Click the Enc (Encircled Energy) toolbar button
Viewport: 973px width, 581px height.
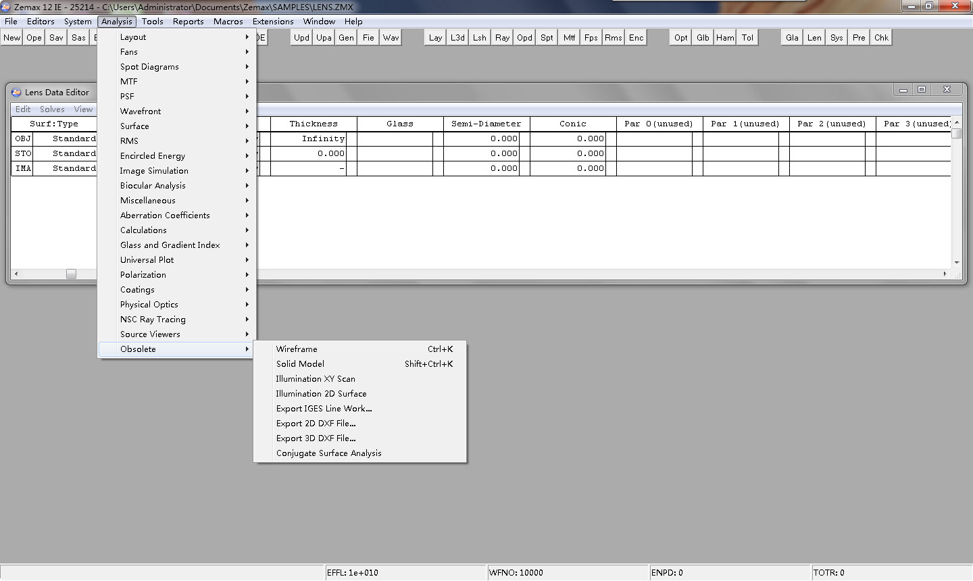[637, 38]
